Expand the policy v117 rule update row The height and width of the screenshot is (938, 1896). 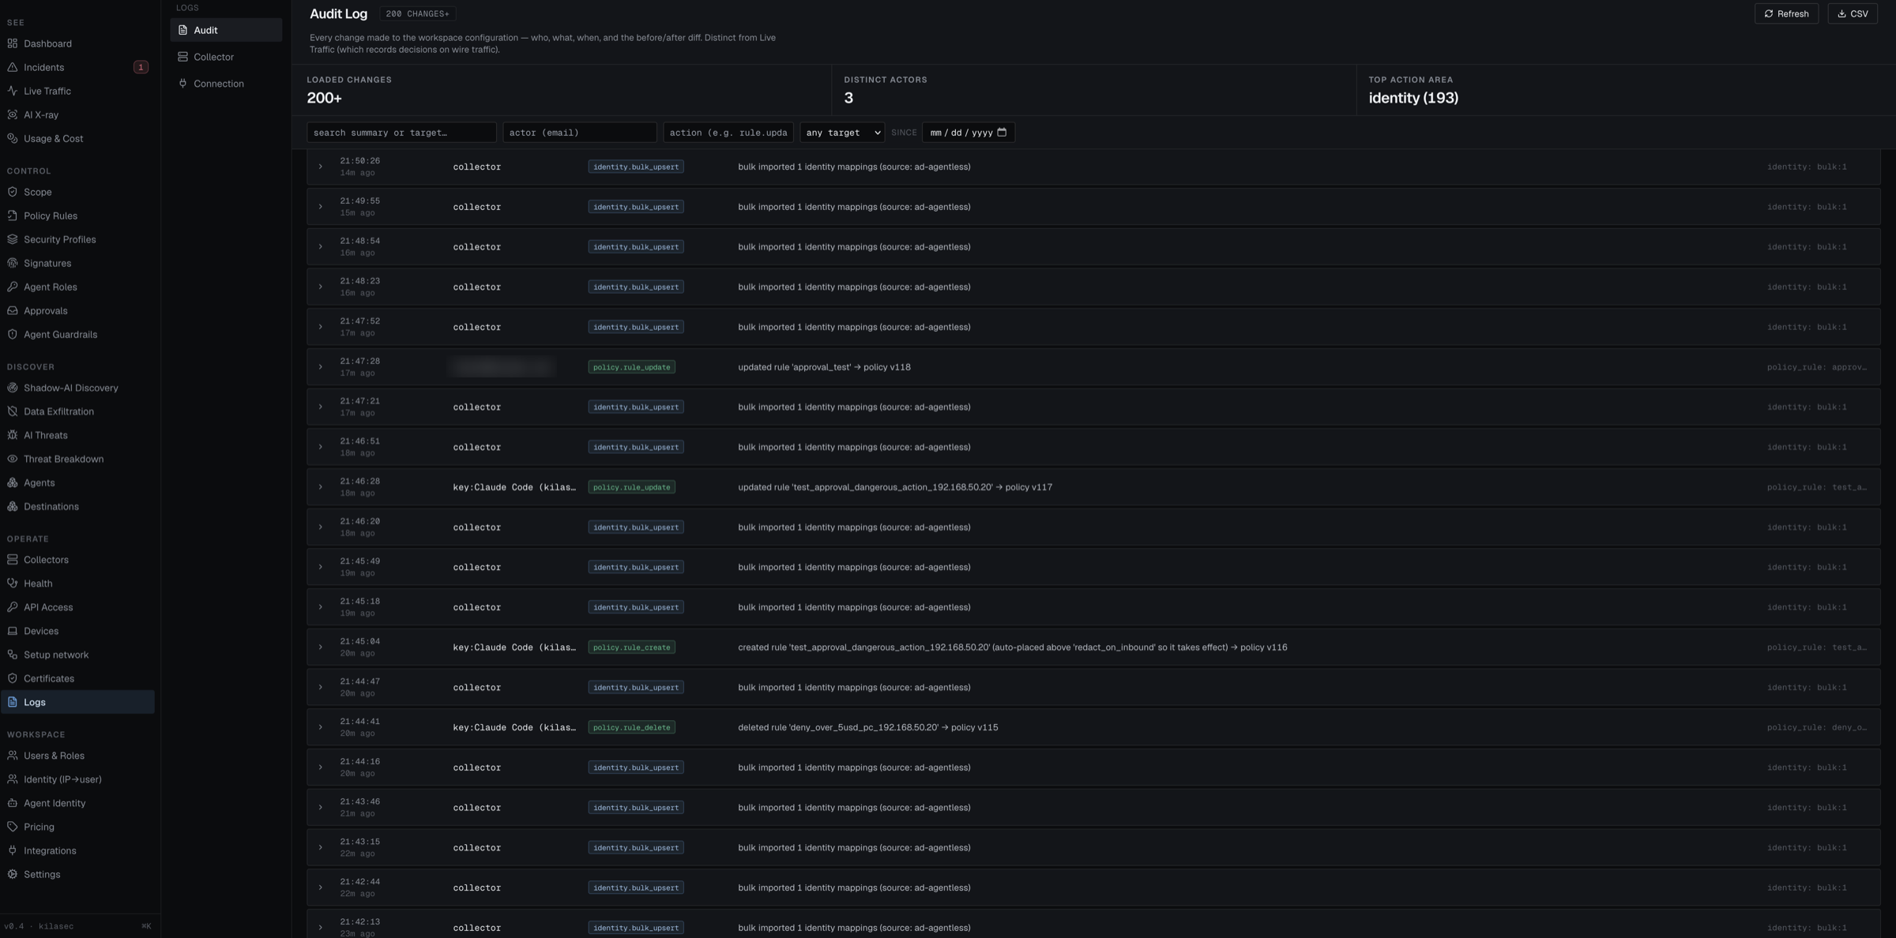click(320, 487)
